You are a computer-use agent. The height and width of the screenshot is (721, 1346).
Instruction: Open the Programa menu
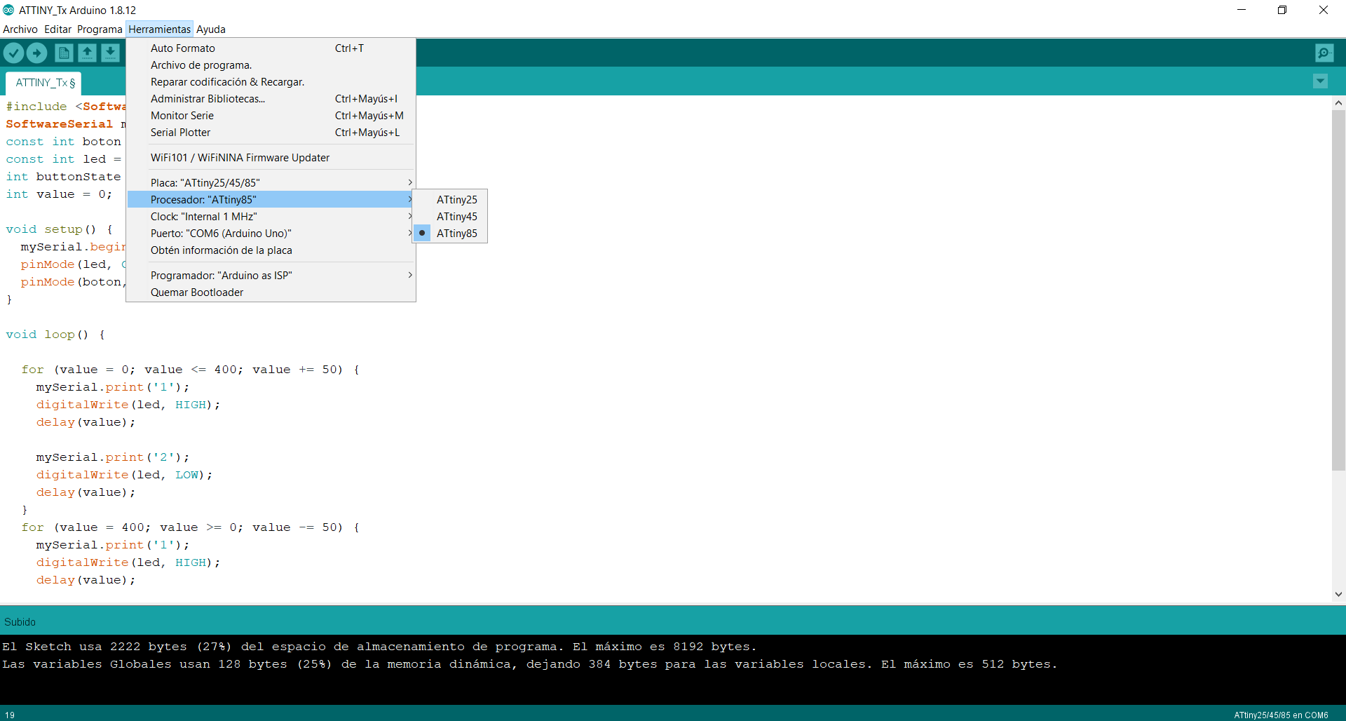[x=100, y=29]
